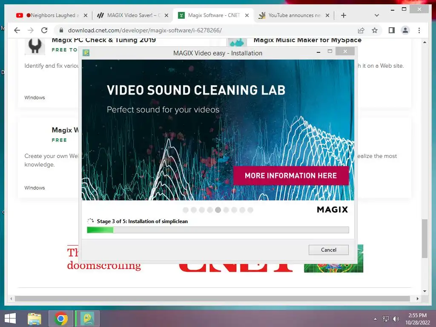The height and width of the screenshot is (327, 436).
Task: Open the Chrome side panel
Action: point(392,30)
